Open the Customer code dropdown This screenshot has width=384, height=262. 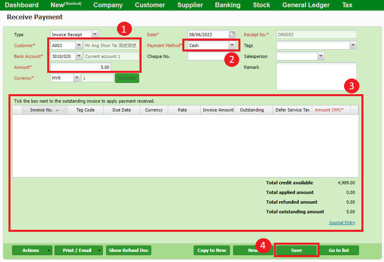click(79, 45)
